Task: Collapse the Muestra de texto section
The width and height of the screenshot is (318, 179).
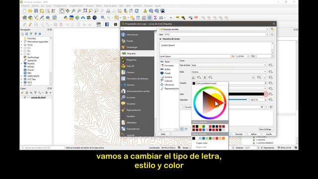Action: pyautogui.click(x=160, y=39)
